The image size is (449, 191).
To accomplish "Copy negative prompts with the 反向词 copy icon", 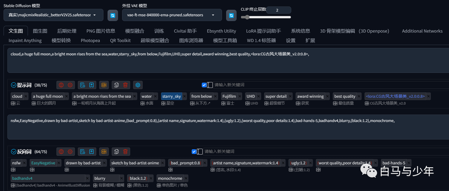I will (x=116, y=152).
